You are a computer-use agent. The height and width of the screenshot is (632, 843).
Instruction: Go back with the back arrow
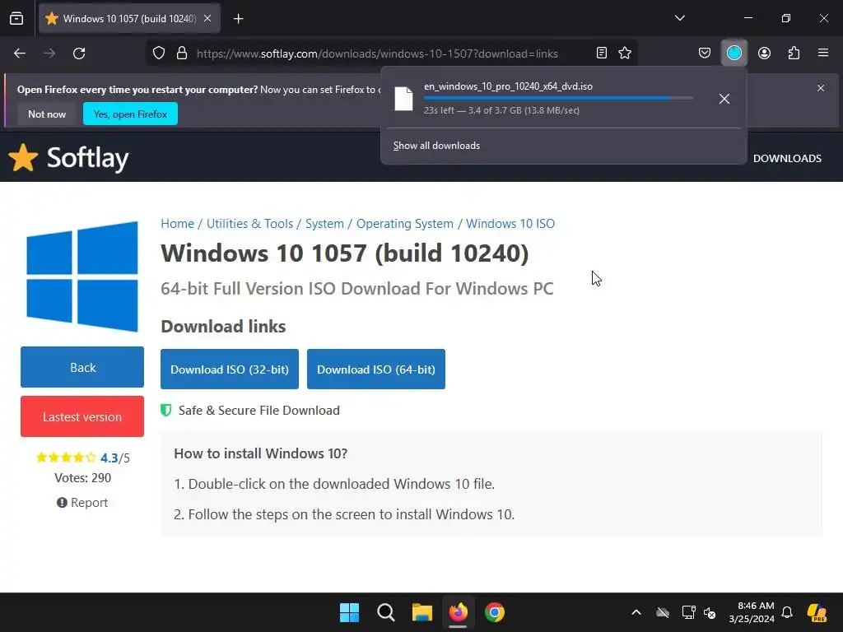(20, 53)
